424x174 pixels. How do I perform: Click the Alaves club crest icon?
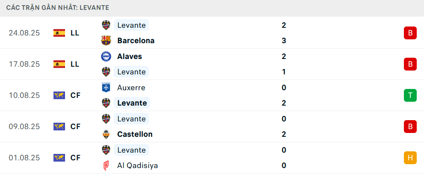(106, 56)
